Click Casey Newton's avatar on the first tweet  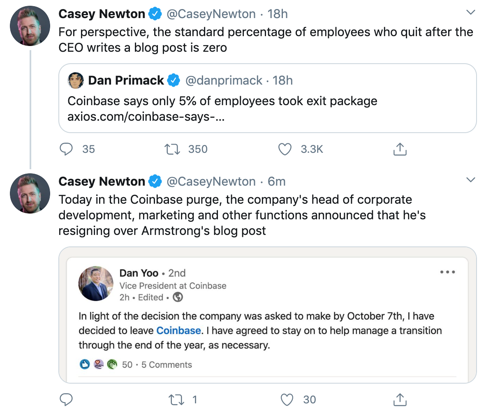tap(30, 26)
